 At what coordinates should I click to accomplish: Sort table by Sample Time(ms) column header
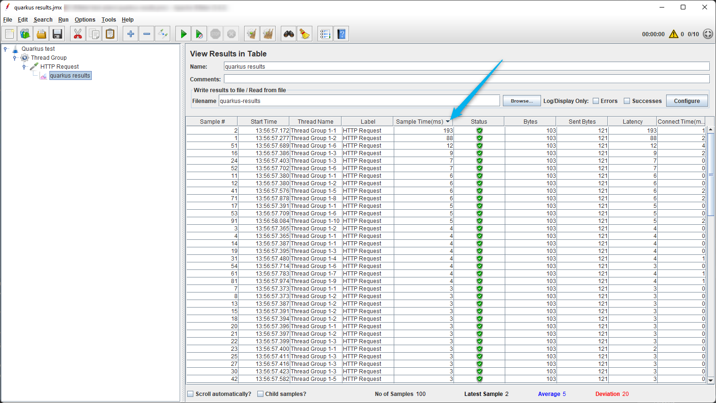(423, 121)
